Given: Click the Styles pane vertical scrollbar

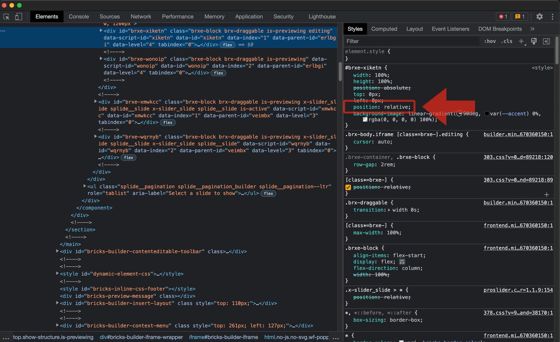Looking at the screenshot, I should [557, 50].
